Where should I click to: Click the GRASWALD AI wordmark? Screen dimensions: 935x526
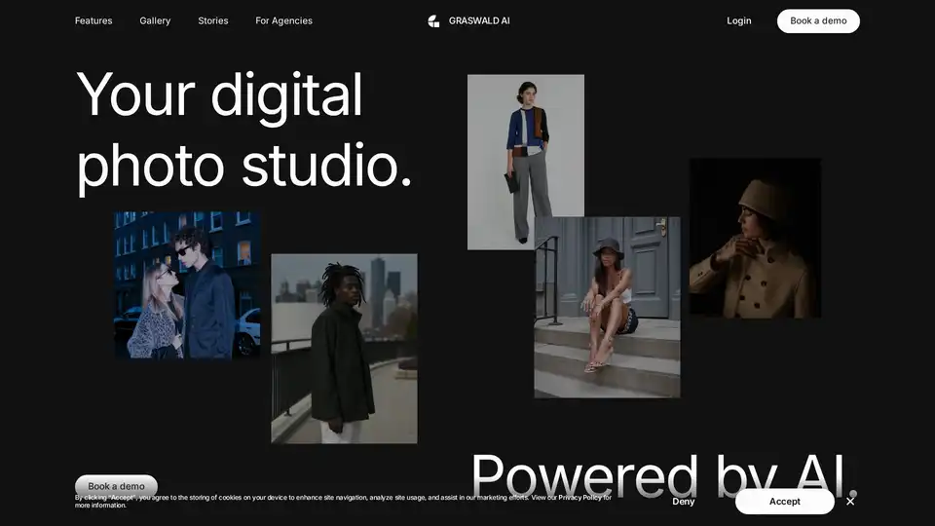point(479,20)
